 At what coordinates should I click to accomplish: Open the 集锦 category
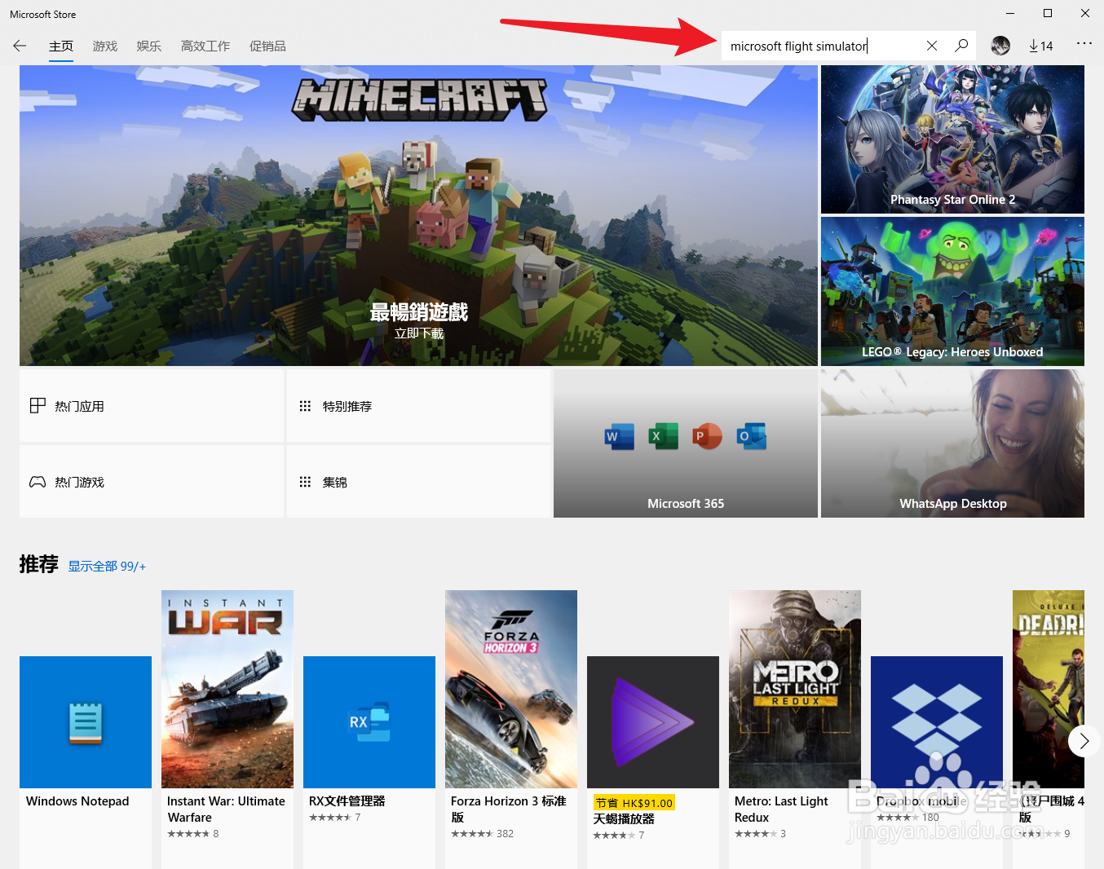click(x=418, y=482)
